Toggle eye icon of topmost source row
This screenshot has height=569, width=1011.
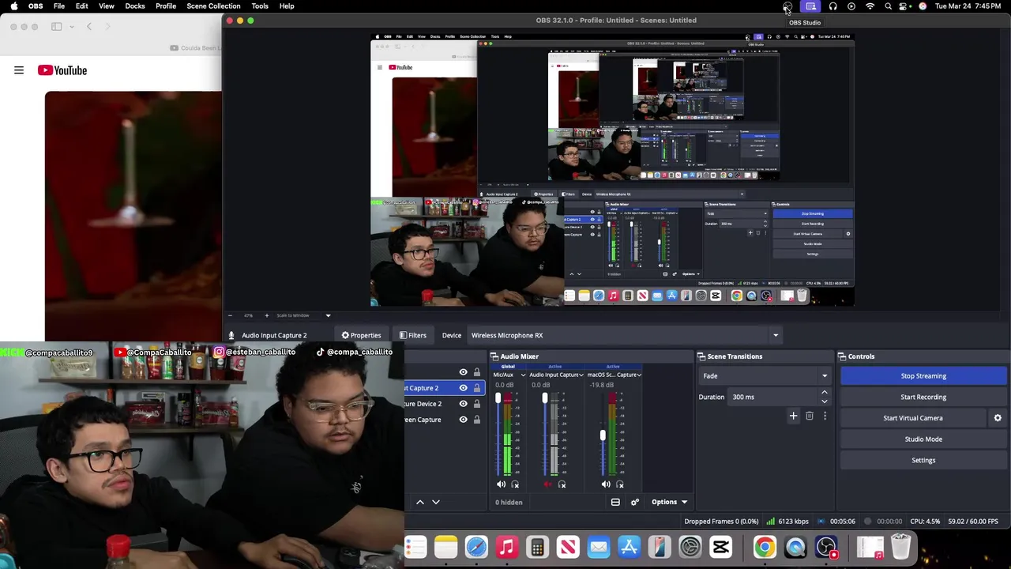click(x=463, y=372)
